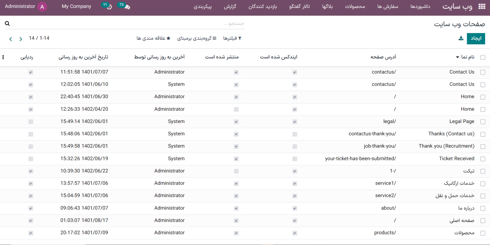Screen dimensions: 490x245
Task: Sort by the منتشر شده است column header
Action: click(x=222, y=57)
